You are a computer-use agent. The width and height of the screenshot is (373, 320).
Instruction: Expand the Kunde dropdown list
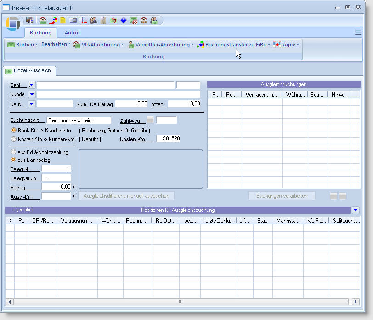pos(32,94)
